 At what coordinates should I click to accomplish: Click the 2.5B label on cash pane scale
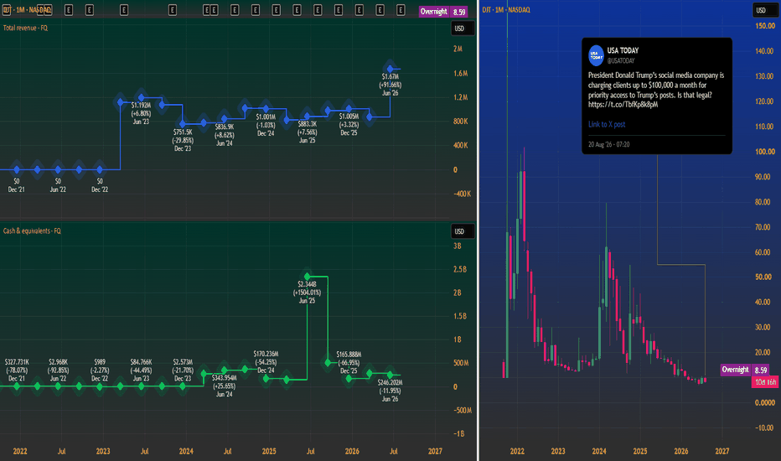pos(460,269)
